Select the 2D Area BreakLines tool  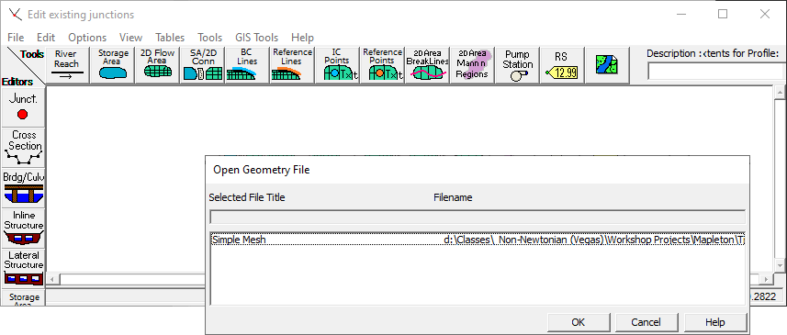tap(427, 64)
